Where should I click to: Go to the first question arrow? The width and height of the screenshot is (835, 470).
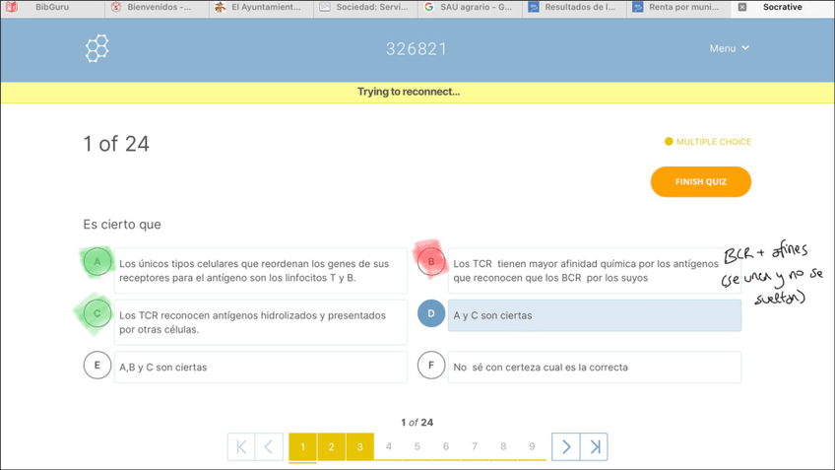pyautogui.click(x=241, y=447)
